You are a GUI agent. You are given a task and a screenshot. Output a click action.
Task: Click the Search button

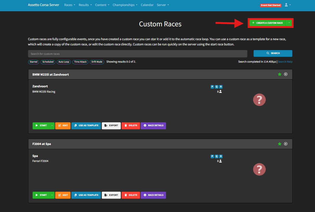tap(273, 53)
